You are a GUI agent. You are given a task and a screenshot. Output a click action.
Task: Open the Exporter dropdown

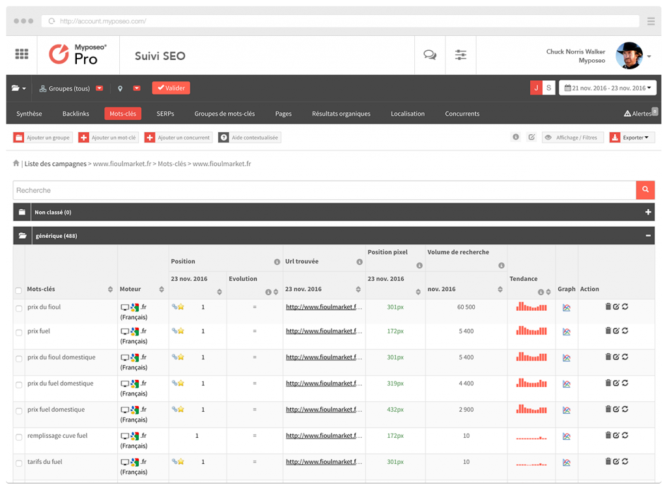coord(632,137)
